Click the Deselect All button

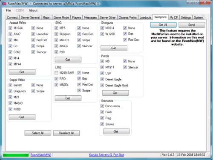pos(66,133)
